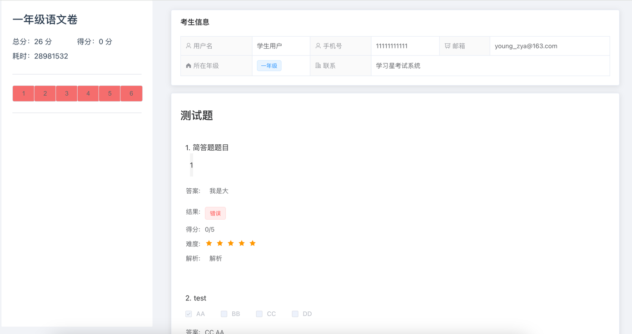Image resolution: width=632 pixels, height=334 pixels.
Task: Click the fifth difficulty star
Action: 252,243
